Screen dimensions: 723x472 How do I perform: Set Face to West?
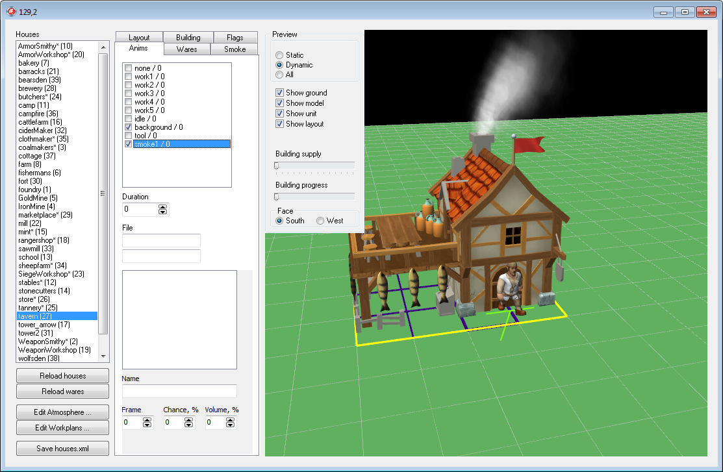tap(320, 221)
